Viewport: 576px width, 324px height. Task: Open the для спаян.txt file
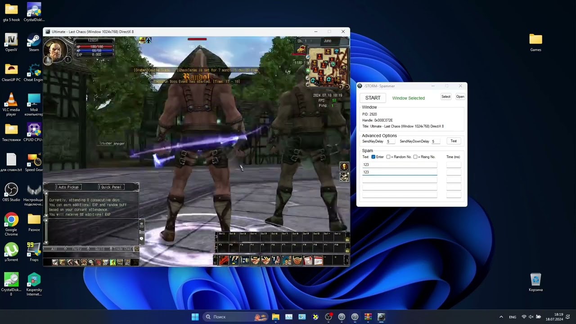(11, 163)
